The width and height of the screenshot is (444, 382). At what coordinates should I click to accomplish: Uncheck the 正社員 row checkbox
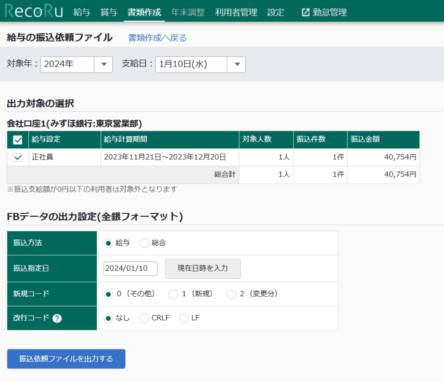[18, 157]
